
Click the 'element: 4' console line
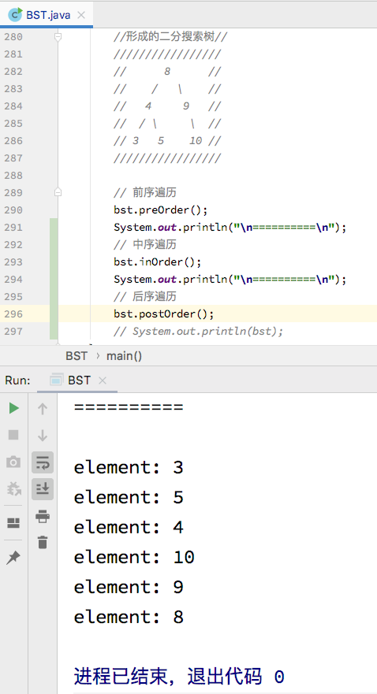click(129, 527)
